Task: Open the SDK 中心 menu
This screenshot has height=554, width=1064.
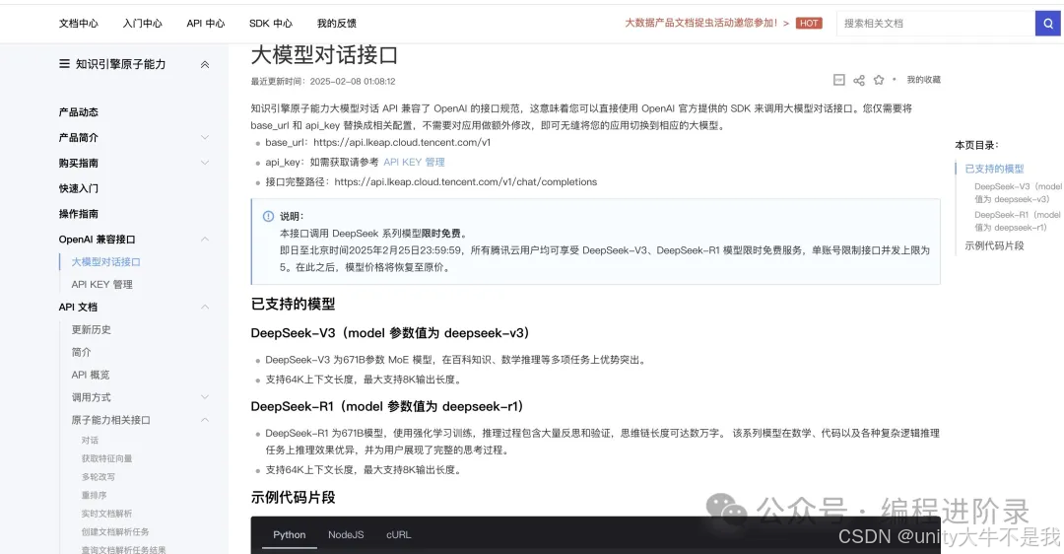Action: 271,23
